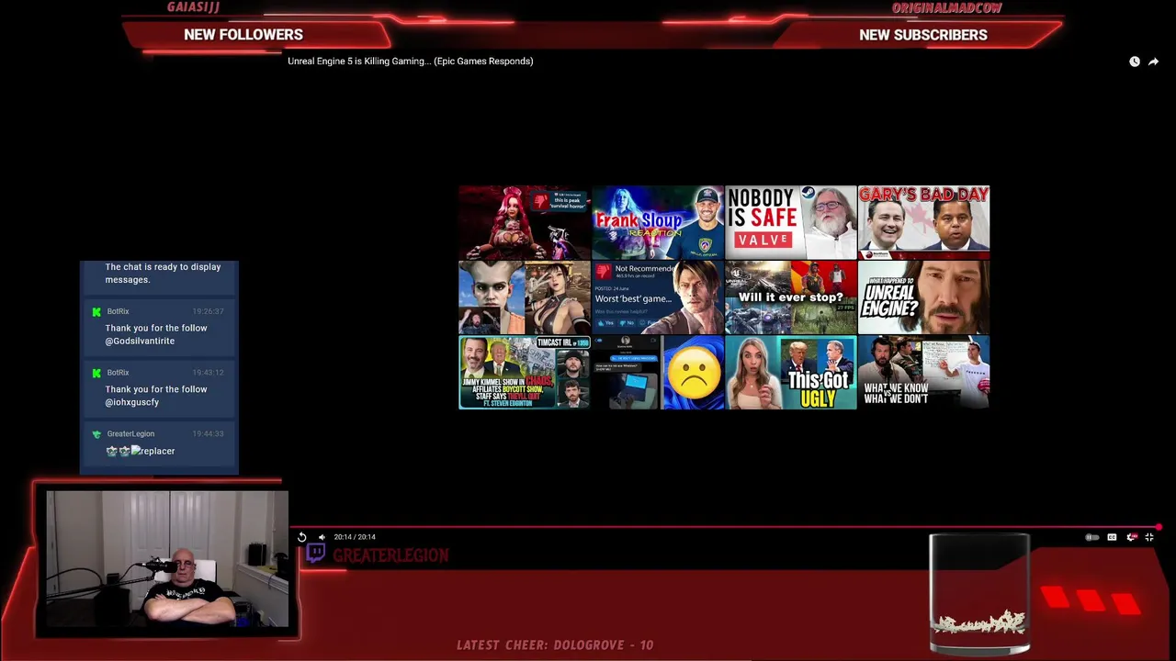Image resolution: width=1176 pixels, height=661 pixels.
Task: Click the GreaterLegion chat badge icon
Action: coord(96,434)
